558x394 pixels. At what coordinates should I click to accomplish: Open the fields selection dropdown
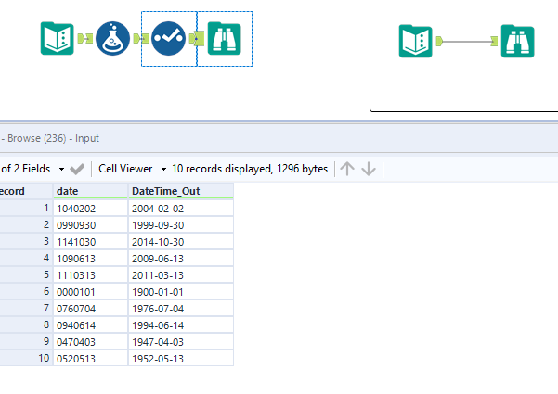[x=61, y=169]
